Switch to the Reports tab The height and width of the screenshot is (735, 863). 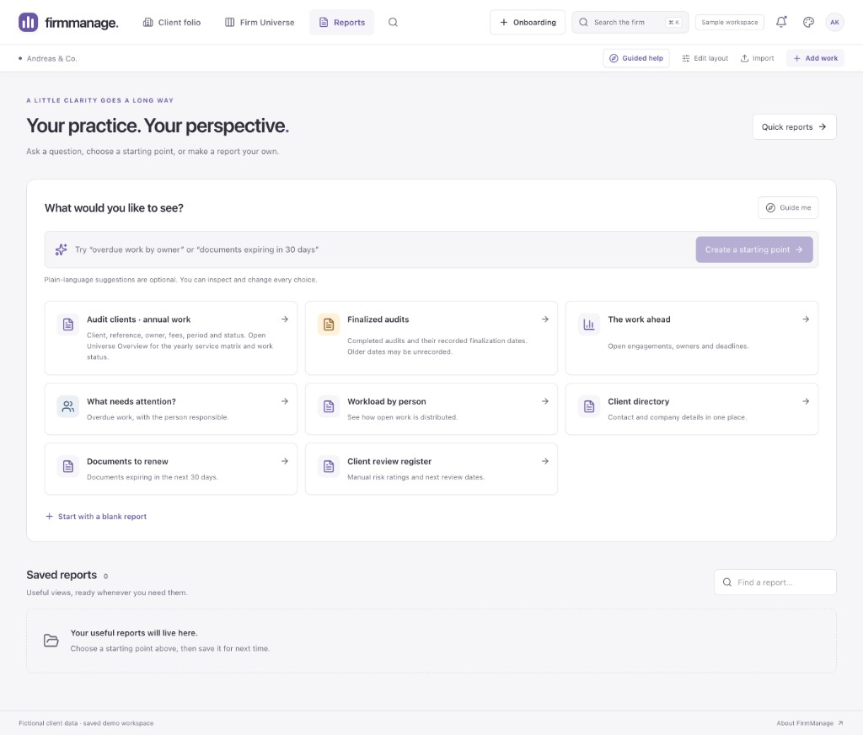[342, 23]
